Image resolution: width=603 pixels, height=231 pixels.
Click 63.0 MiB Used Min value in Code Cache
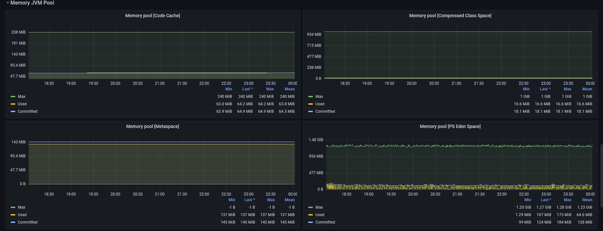[x=224, y=104]
